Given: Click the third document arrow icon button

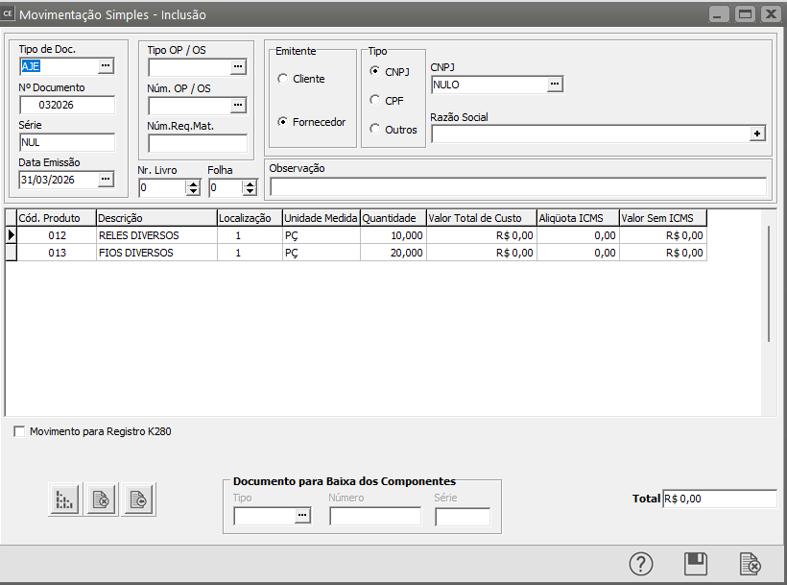Looking at the screenshot, I should (x=137, y=500).
